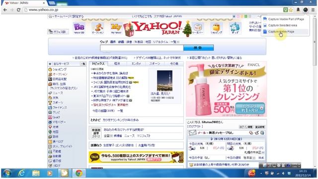Viewport: 318px width, 179px height.
Task: Select the 動画 search tab
Action: (x=121, y=42)
